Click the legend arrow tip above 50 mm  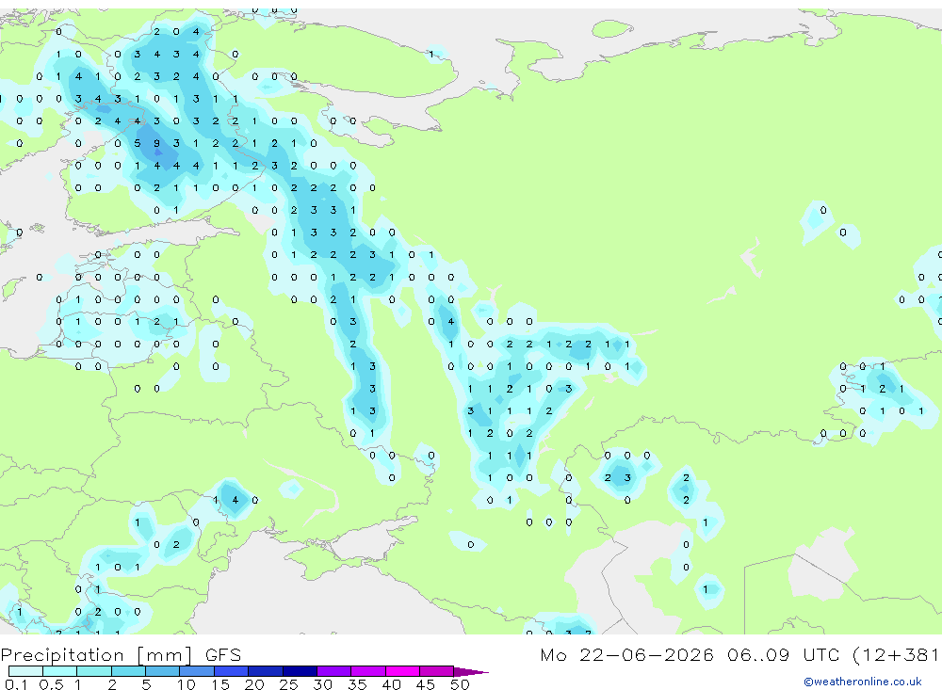point(471,672)
